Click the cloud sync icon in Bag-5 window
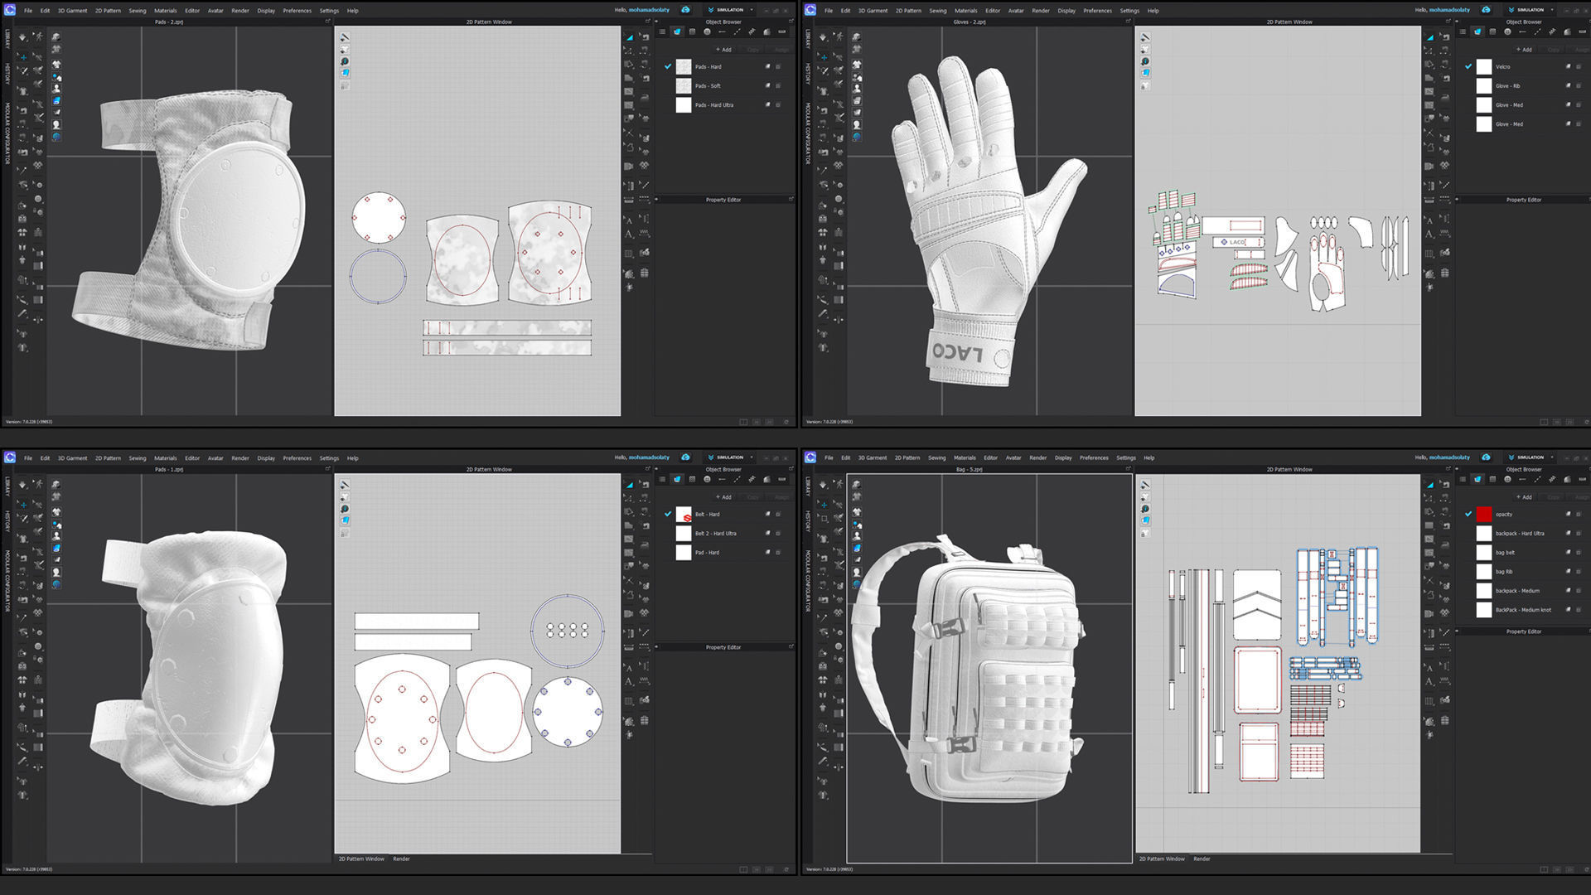Image resolution: width=1591 pixels, height=895 pixels. point(1486,457)
